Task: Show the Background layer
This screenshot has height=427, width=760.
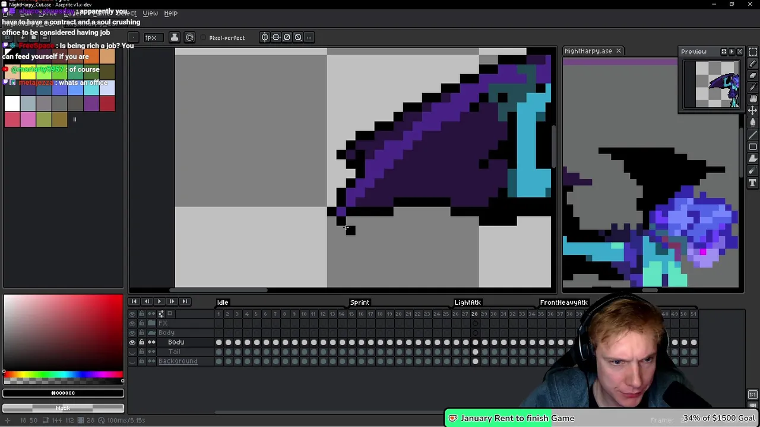Action: pos(132,361)
